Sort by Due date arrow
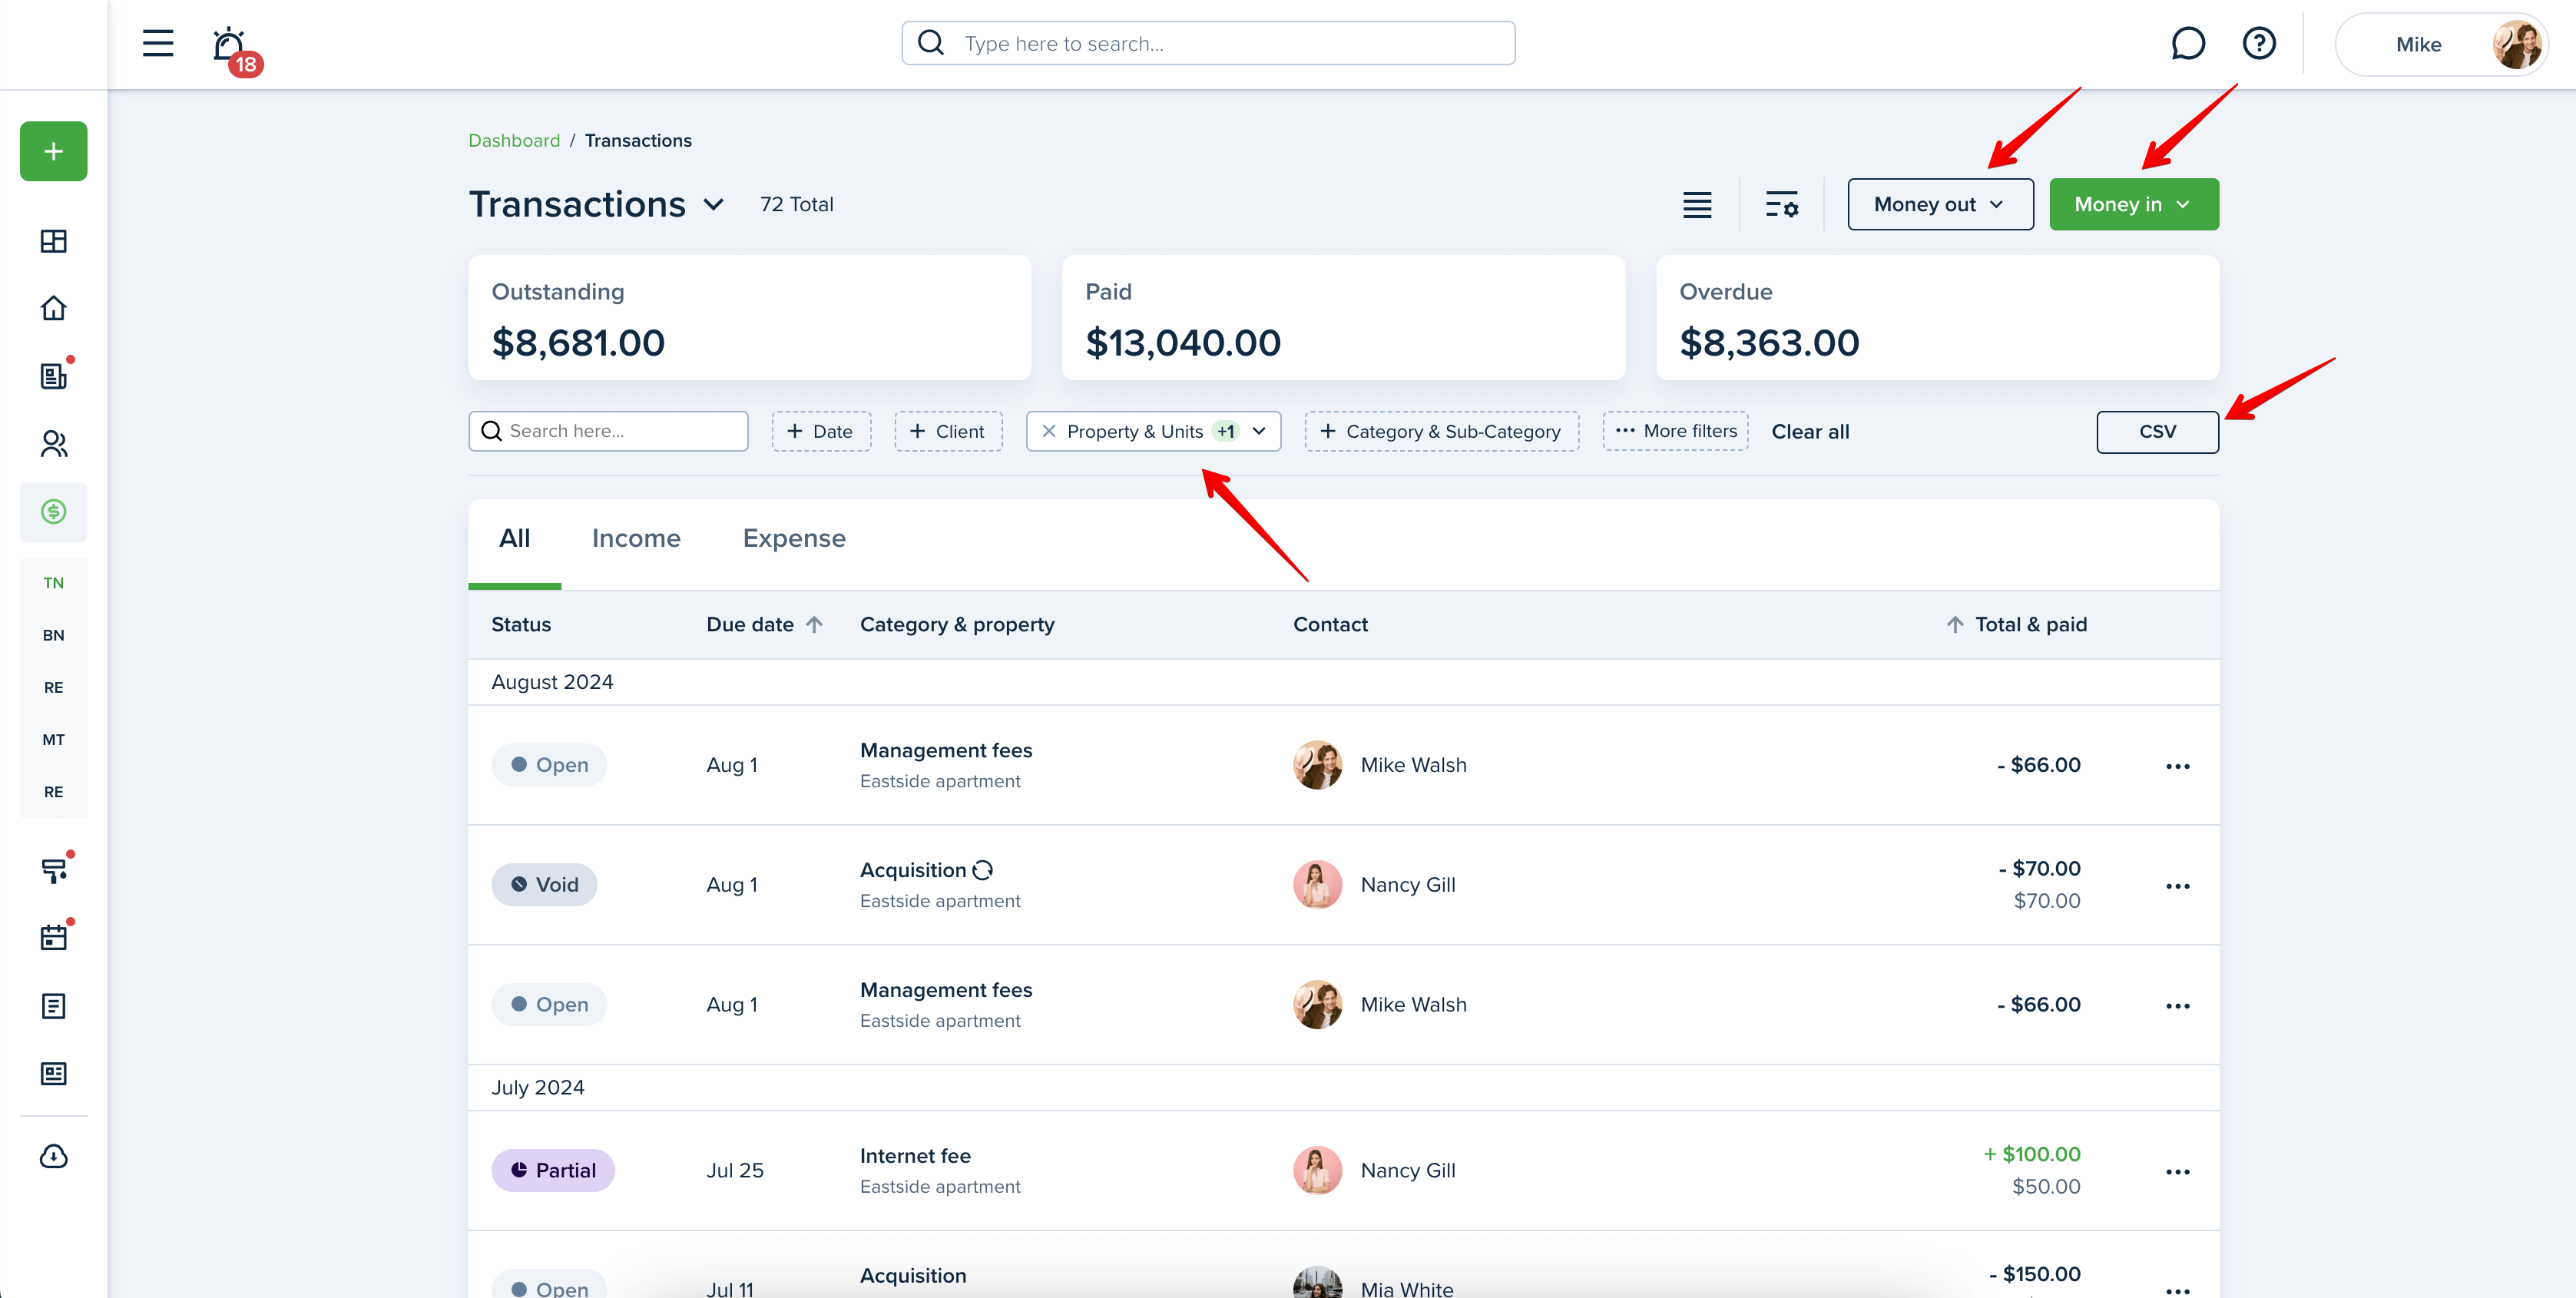 [814, 624]
